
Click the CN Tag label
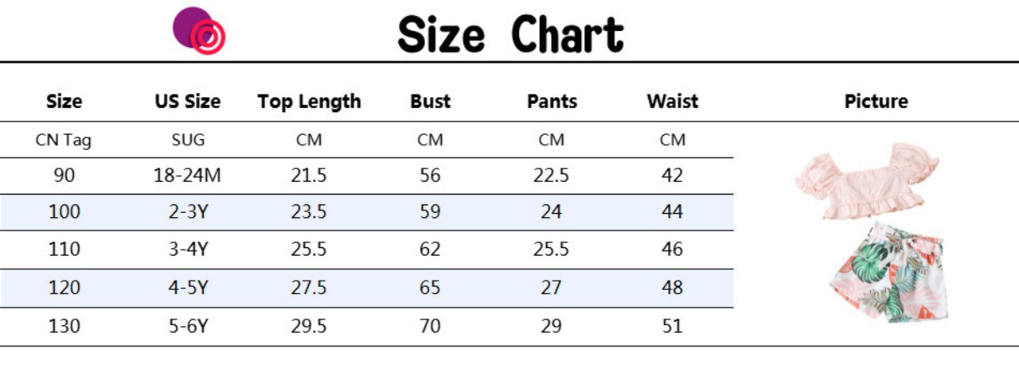[x=64, y=141]
